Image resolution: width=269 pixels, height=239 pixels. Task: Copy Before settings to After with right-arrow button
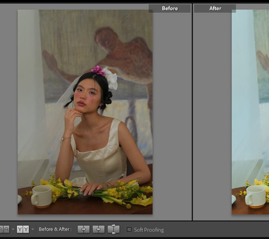[x=83, y=229]
